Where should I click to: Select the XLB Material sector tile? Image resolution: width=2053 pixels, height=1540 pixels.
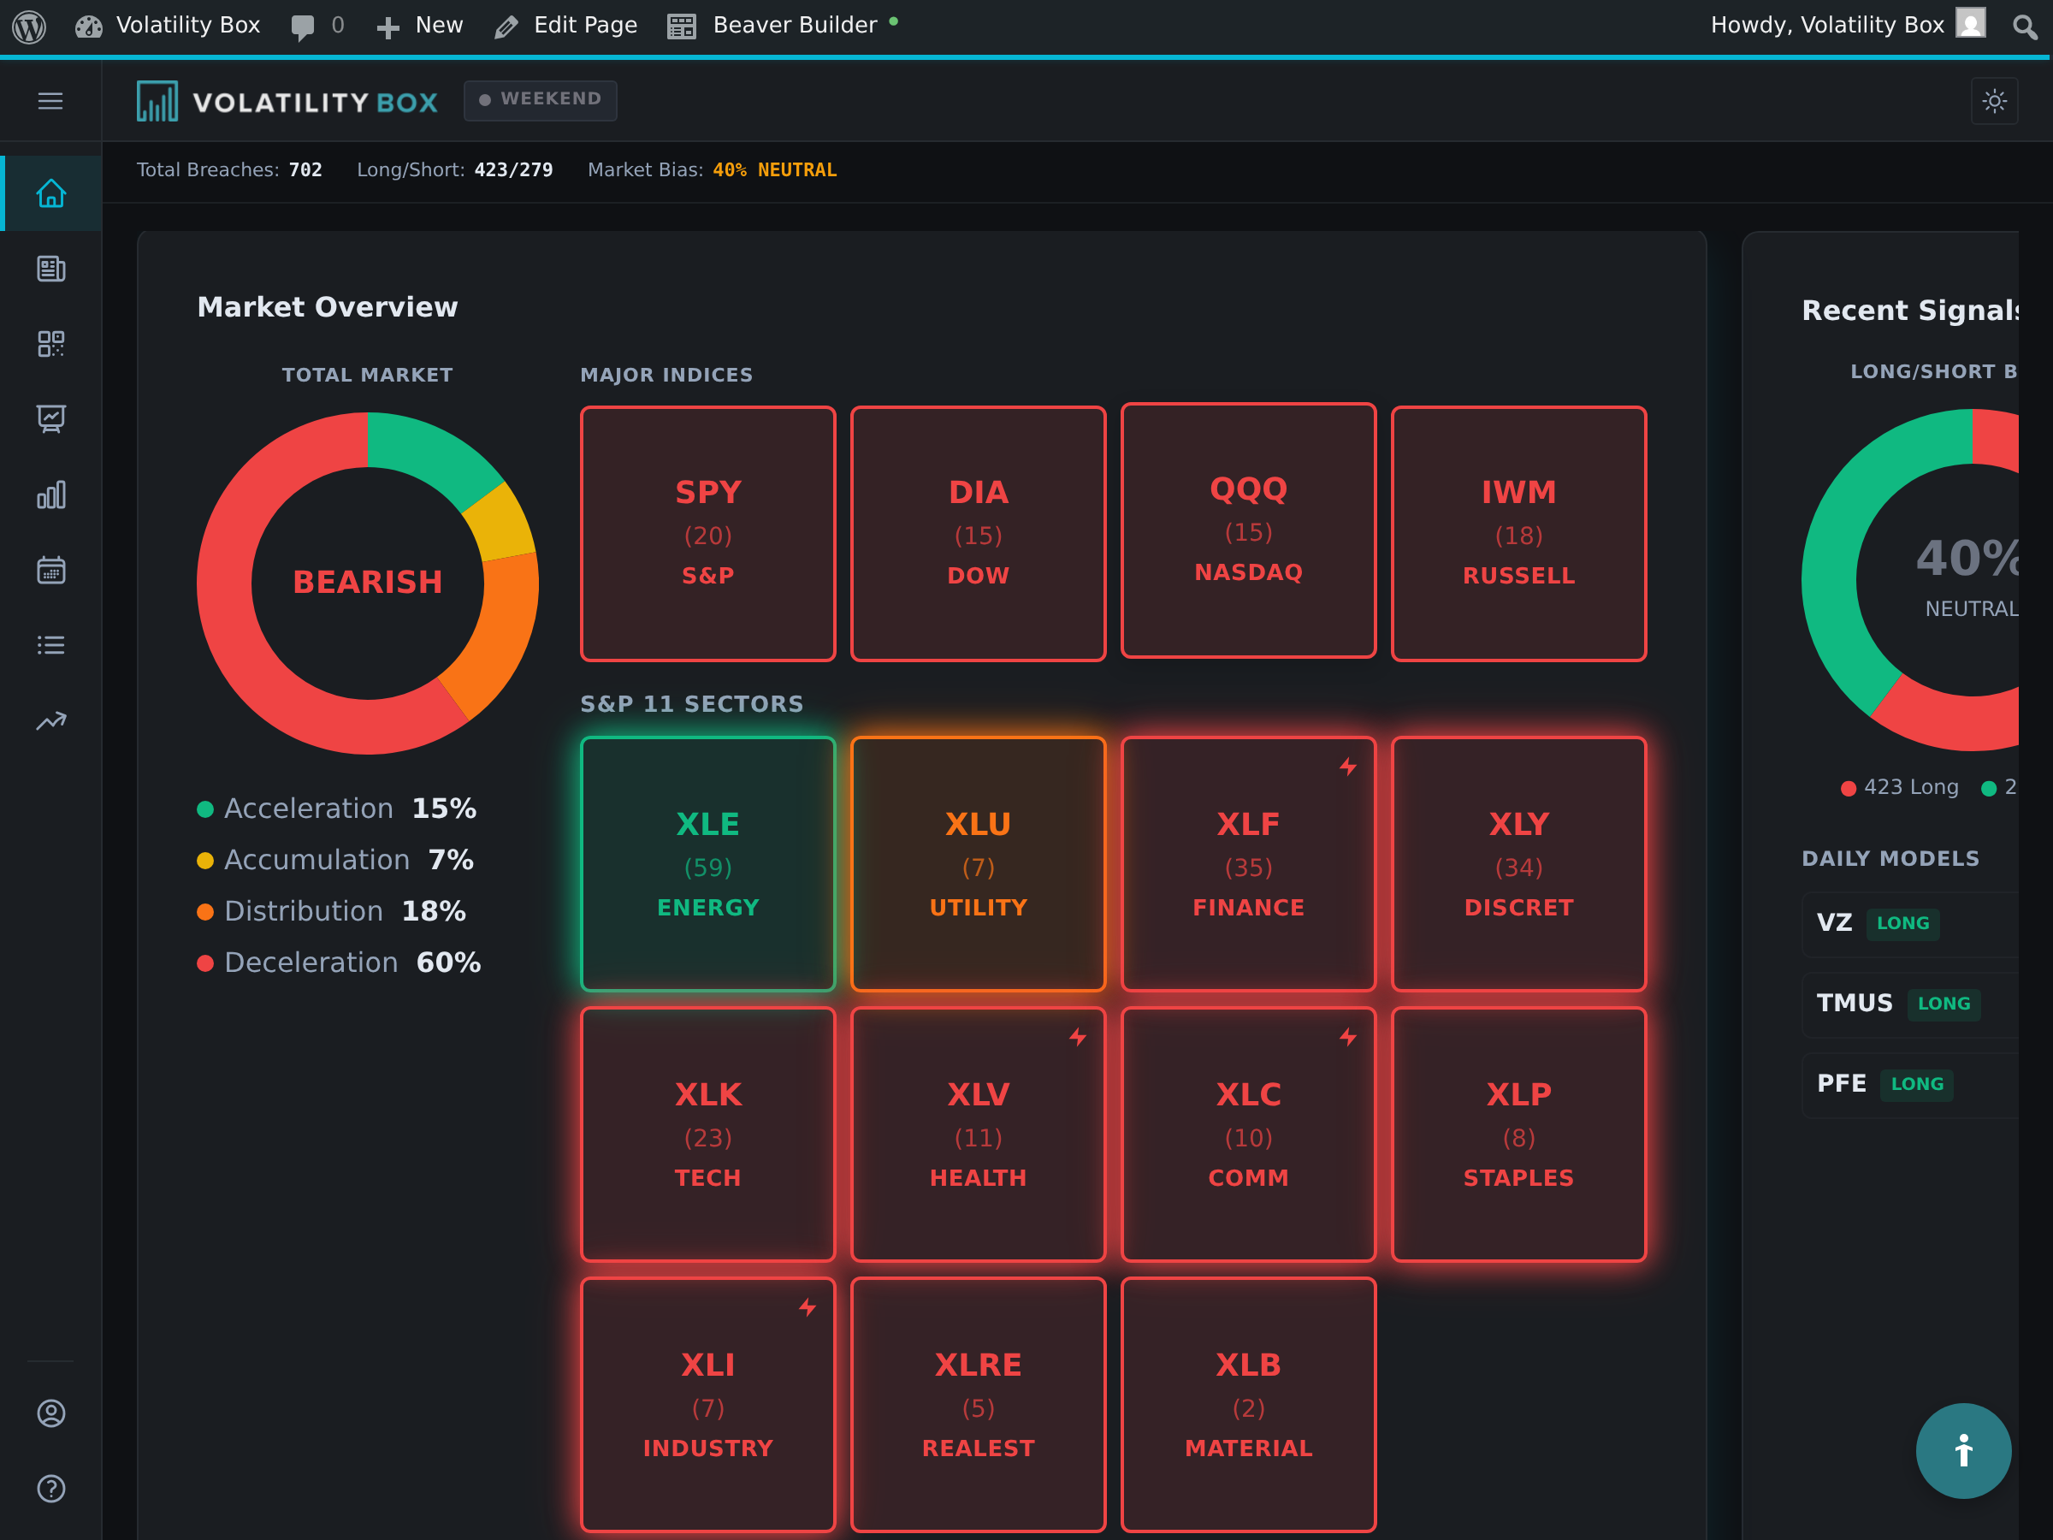pos(1248,1404)
